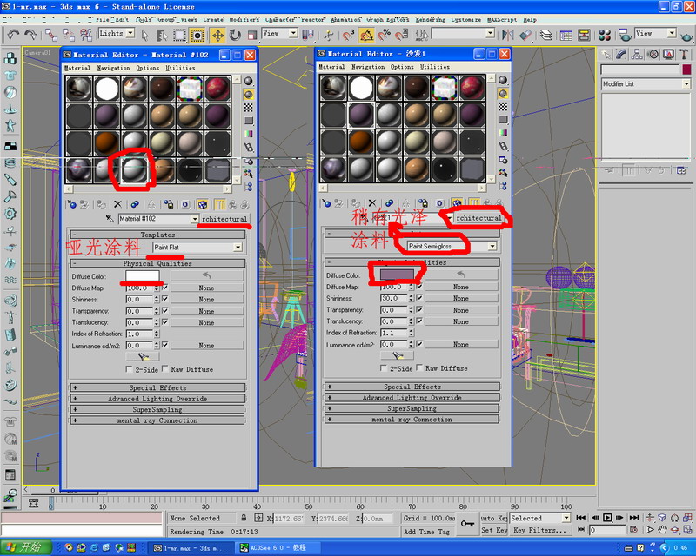The height and width of the screenshot is (556, 696).
Task: Click the Play Animation button
Action: pyautogui.click(x=607, y=518)
